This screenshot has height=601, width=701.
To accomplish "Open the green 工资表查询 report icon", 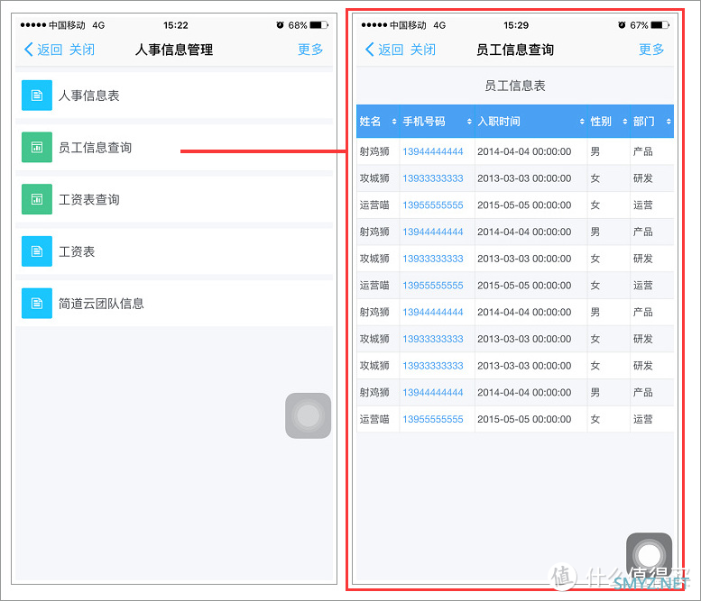I will (37, 199).
